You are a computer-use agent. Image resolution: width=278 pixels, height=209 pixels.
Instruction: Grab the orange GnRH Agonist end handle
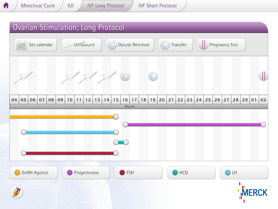[x=116, y=117]
